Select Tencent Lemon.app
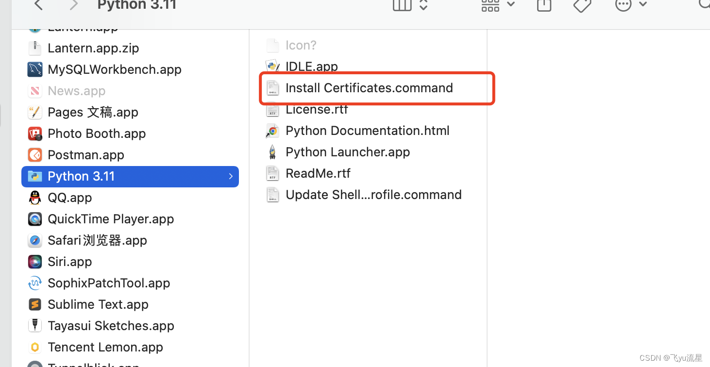This screenshot has width=710, height=367. (x=105, y=347)
